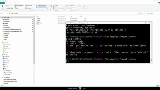This screenshot has width=160, height=90.
Task: Open the Group by dropdown
Action: [x=56, y=5]
